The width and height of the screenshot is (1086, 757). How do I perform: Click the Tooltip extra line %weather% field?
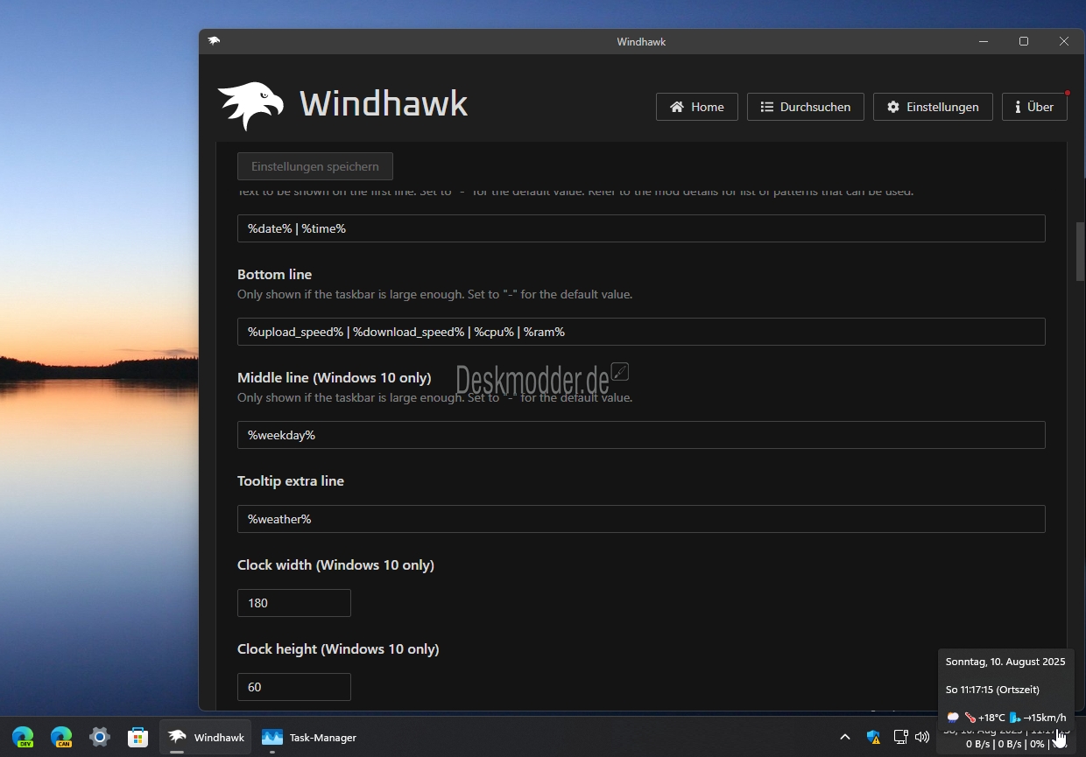[x=641, y=519]
